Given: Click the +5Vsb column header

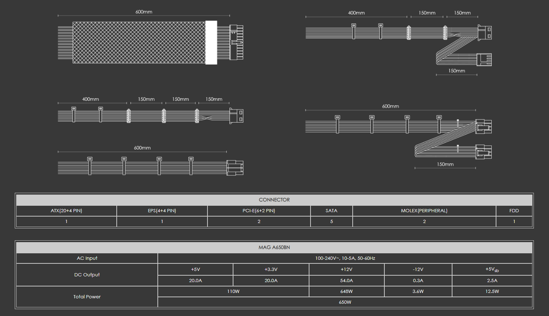Looking at the screenshot, I should pos(492,270).
